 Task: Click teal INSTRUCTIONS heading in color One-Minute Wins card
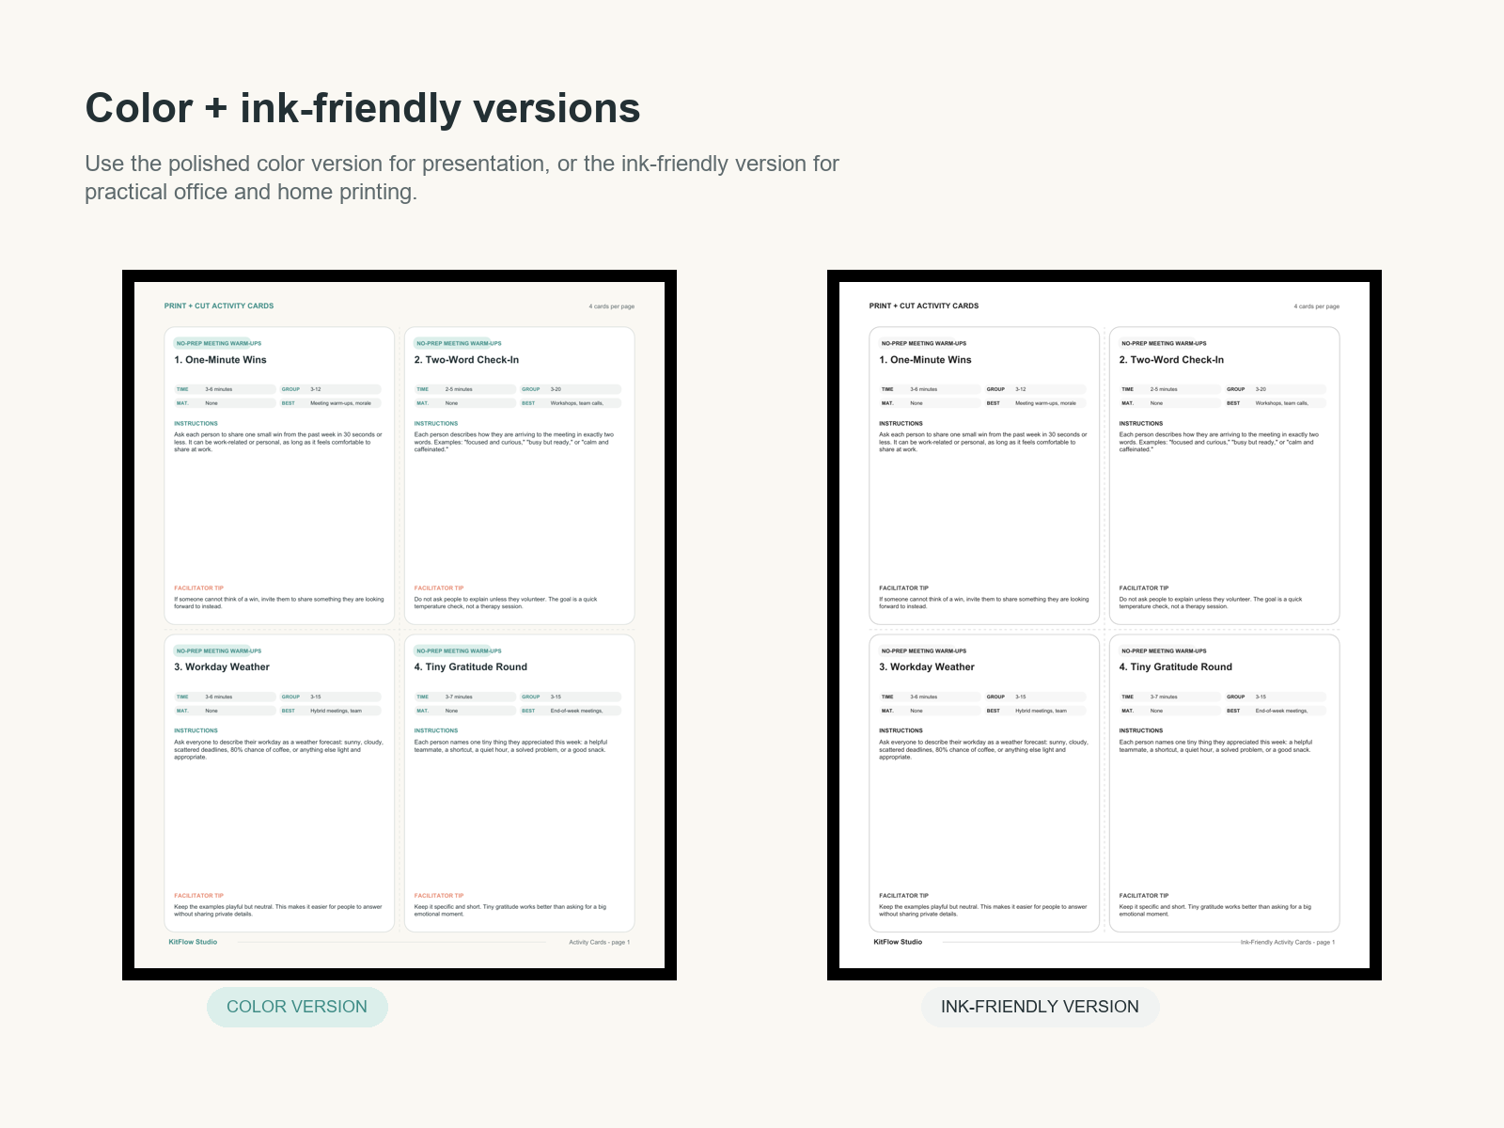pos(196,424)
